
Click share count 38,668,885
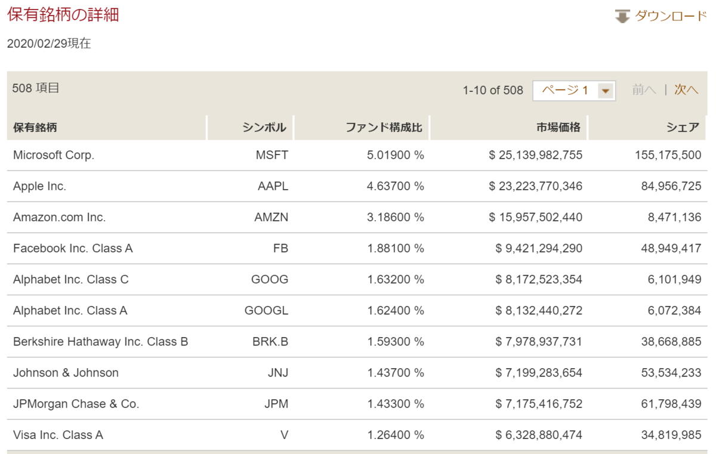pyautogui.click(x=672, y=342)
